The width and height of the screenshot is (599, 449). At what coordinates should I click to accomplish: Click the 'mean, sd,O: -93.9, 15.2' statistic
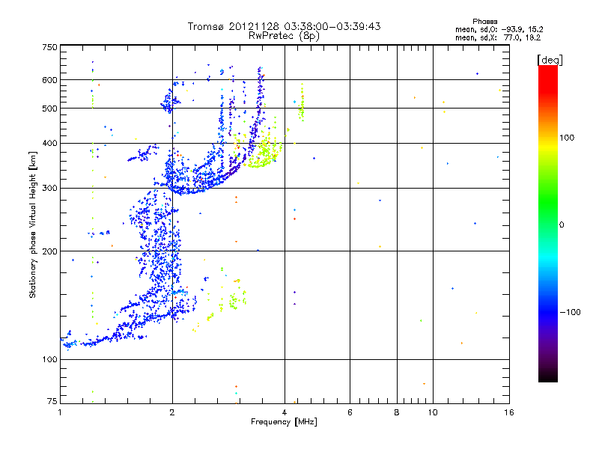tap(499, 29)
